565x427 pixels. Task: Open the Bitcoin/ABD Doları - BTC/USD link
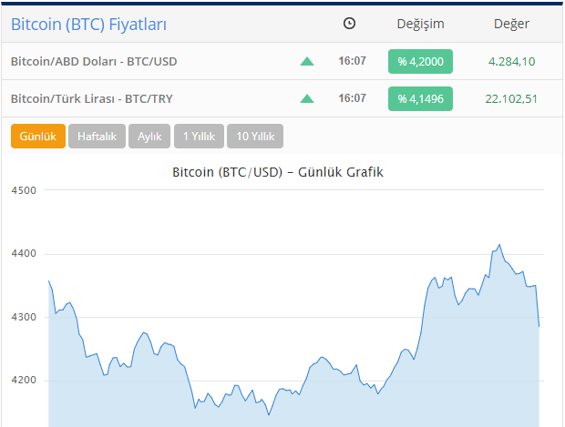(x=94, y=62)
